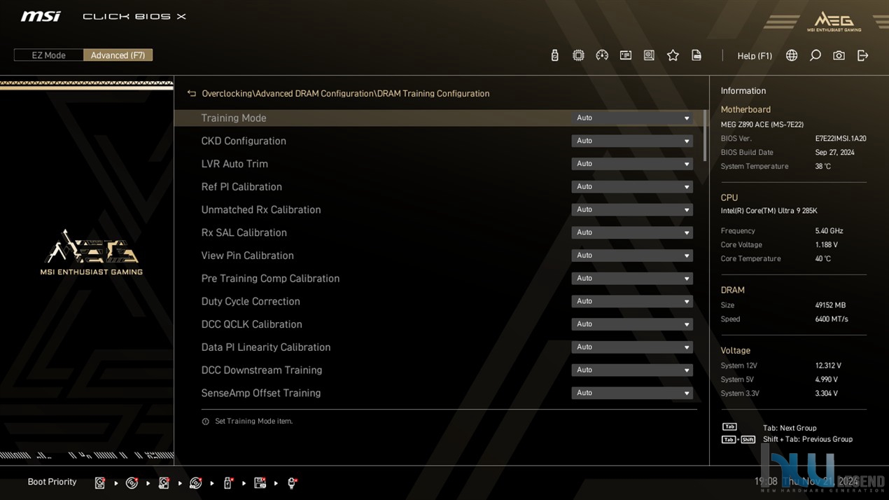Click the DRAM Training Configuration breadcrumb path

coord(433,93)
